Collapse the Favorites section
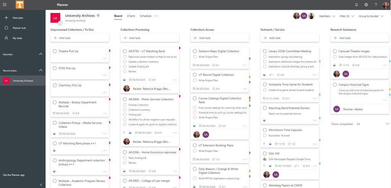This screenshot has width=391, height=188. click(x=40, y=54)
